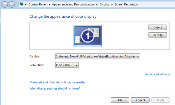Image resolution: width=175 pixels, height=105 pixels.
Task: Expand arrow after Display breadcrumb
Action: pyautogui.click(x=112, y=5)
